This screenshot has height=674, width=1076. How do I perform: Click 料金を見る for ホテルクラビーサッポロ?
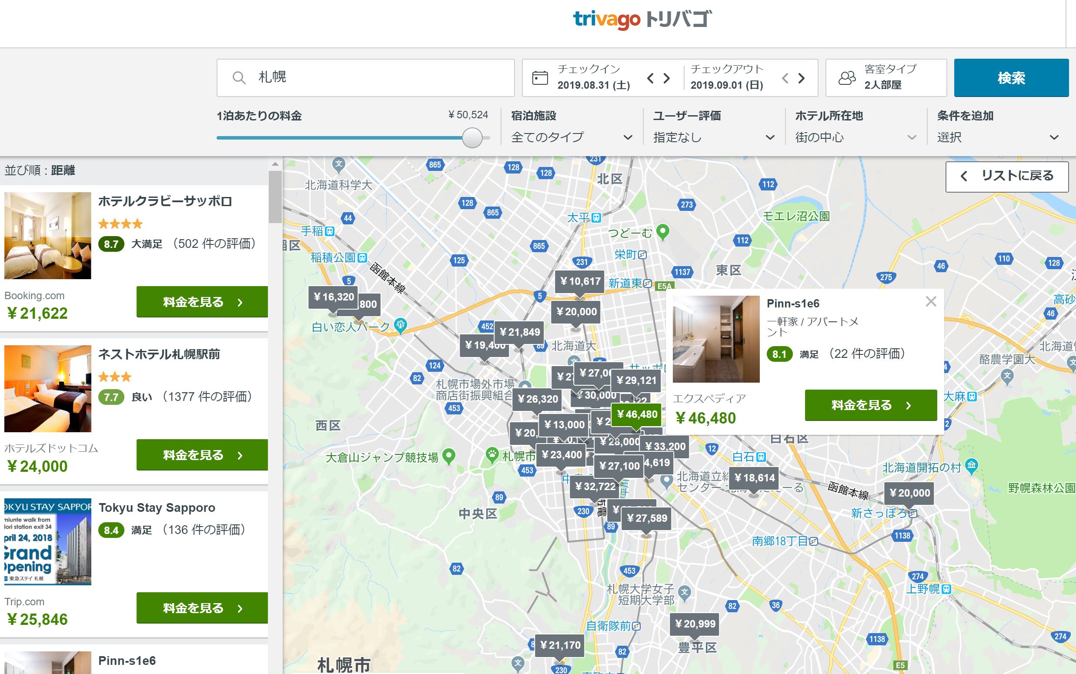pos(202,302)
